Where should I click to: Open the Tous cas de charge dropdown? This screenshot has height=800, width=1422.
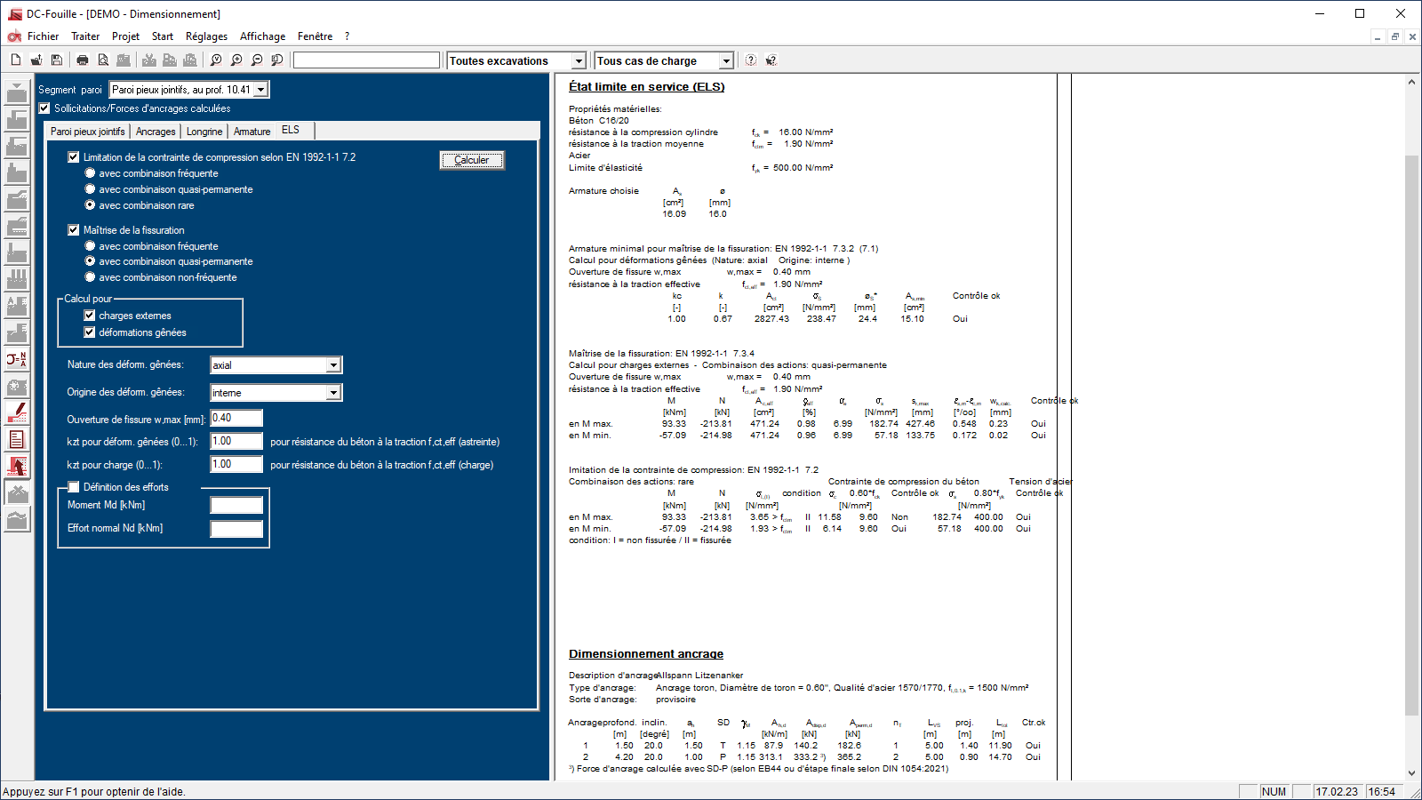pyautogui.click(x=726, y=61)
